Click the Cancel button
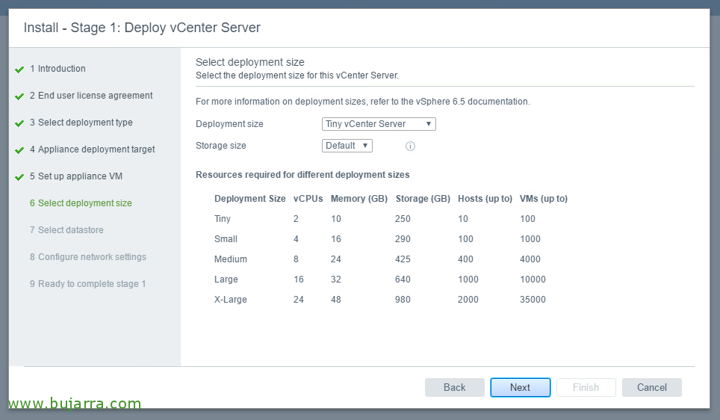Screen dimensions: 720x420 click(x=651, y=387)
